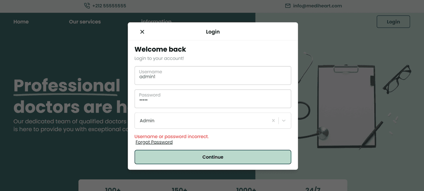Select the information nav item
This screenshot has height=191, width=424.
point(156,21)
